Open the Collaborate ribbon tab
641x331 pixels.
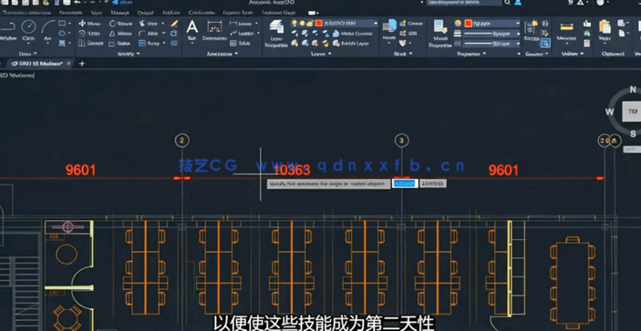[x=202, y=13]
